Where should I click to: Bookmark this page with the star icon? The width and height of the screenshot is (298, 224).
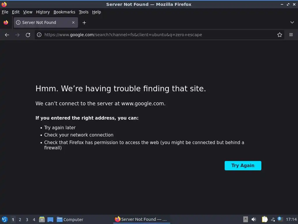(x=280, y=35)
